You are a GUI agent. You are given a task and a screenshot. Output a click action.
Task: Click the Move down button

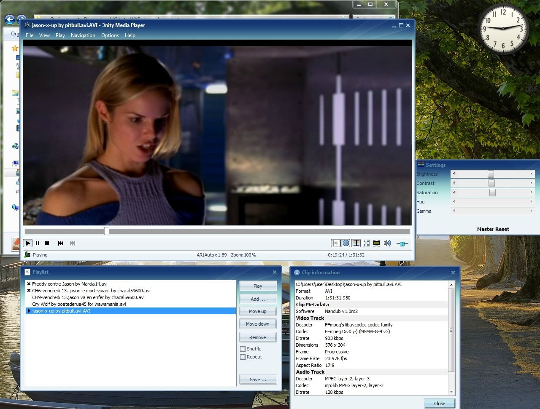point(258,324)
